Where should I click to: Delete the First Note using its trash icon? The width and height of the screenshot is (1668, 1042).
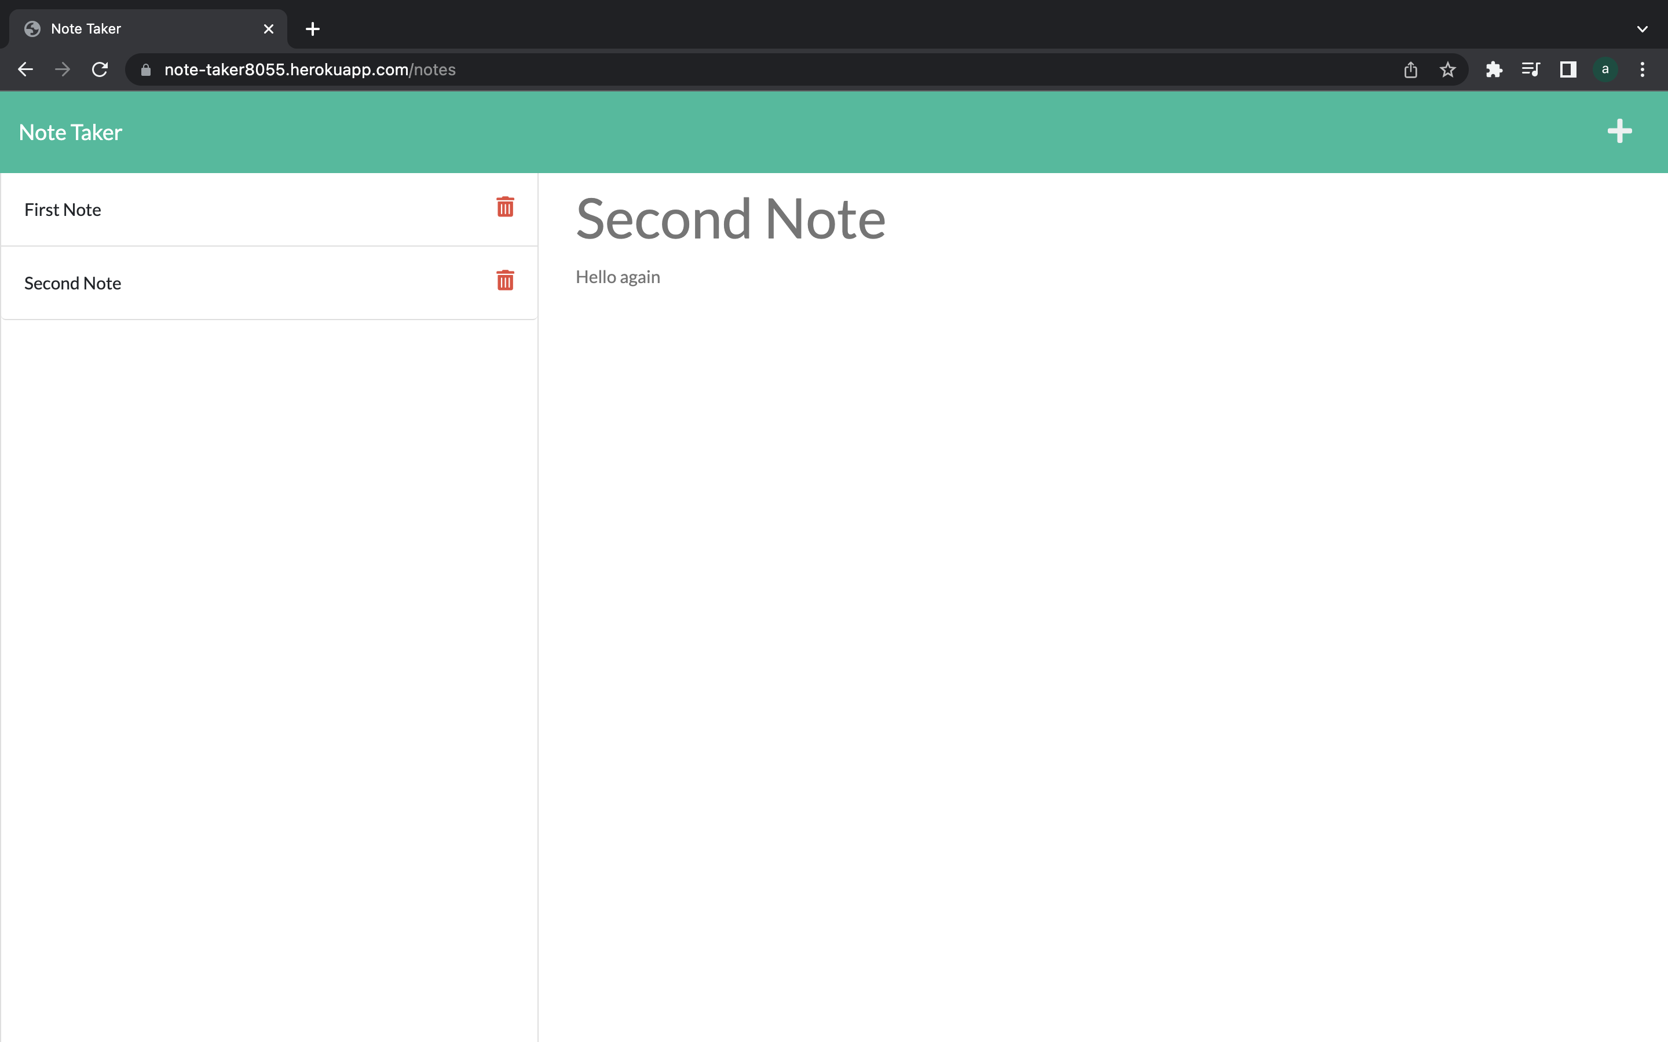pyautogui.click(x=505, y=207)
